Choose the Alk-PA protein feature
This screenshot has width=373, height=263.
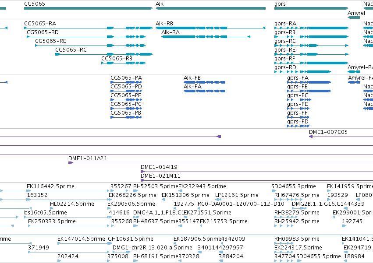click(x=204, y=91)
